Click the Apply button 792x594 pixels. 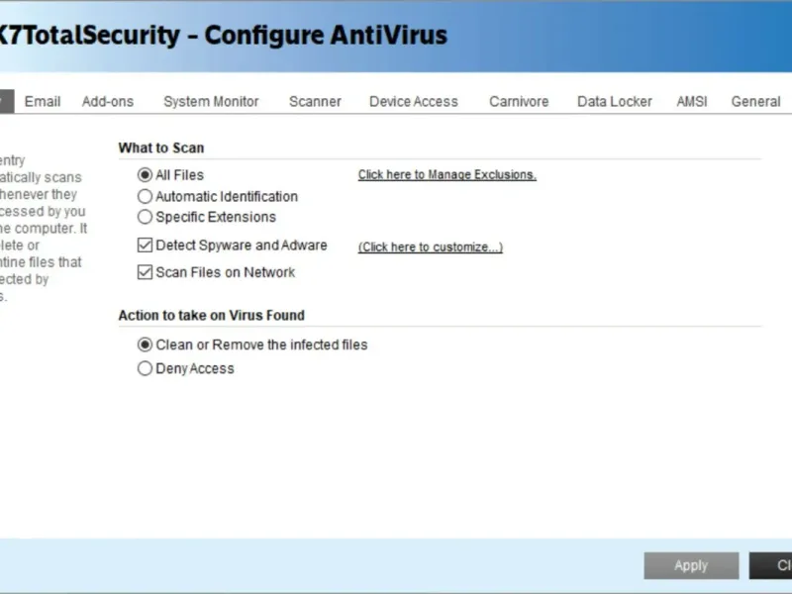coord(691,565)
